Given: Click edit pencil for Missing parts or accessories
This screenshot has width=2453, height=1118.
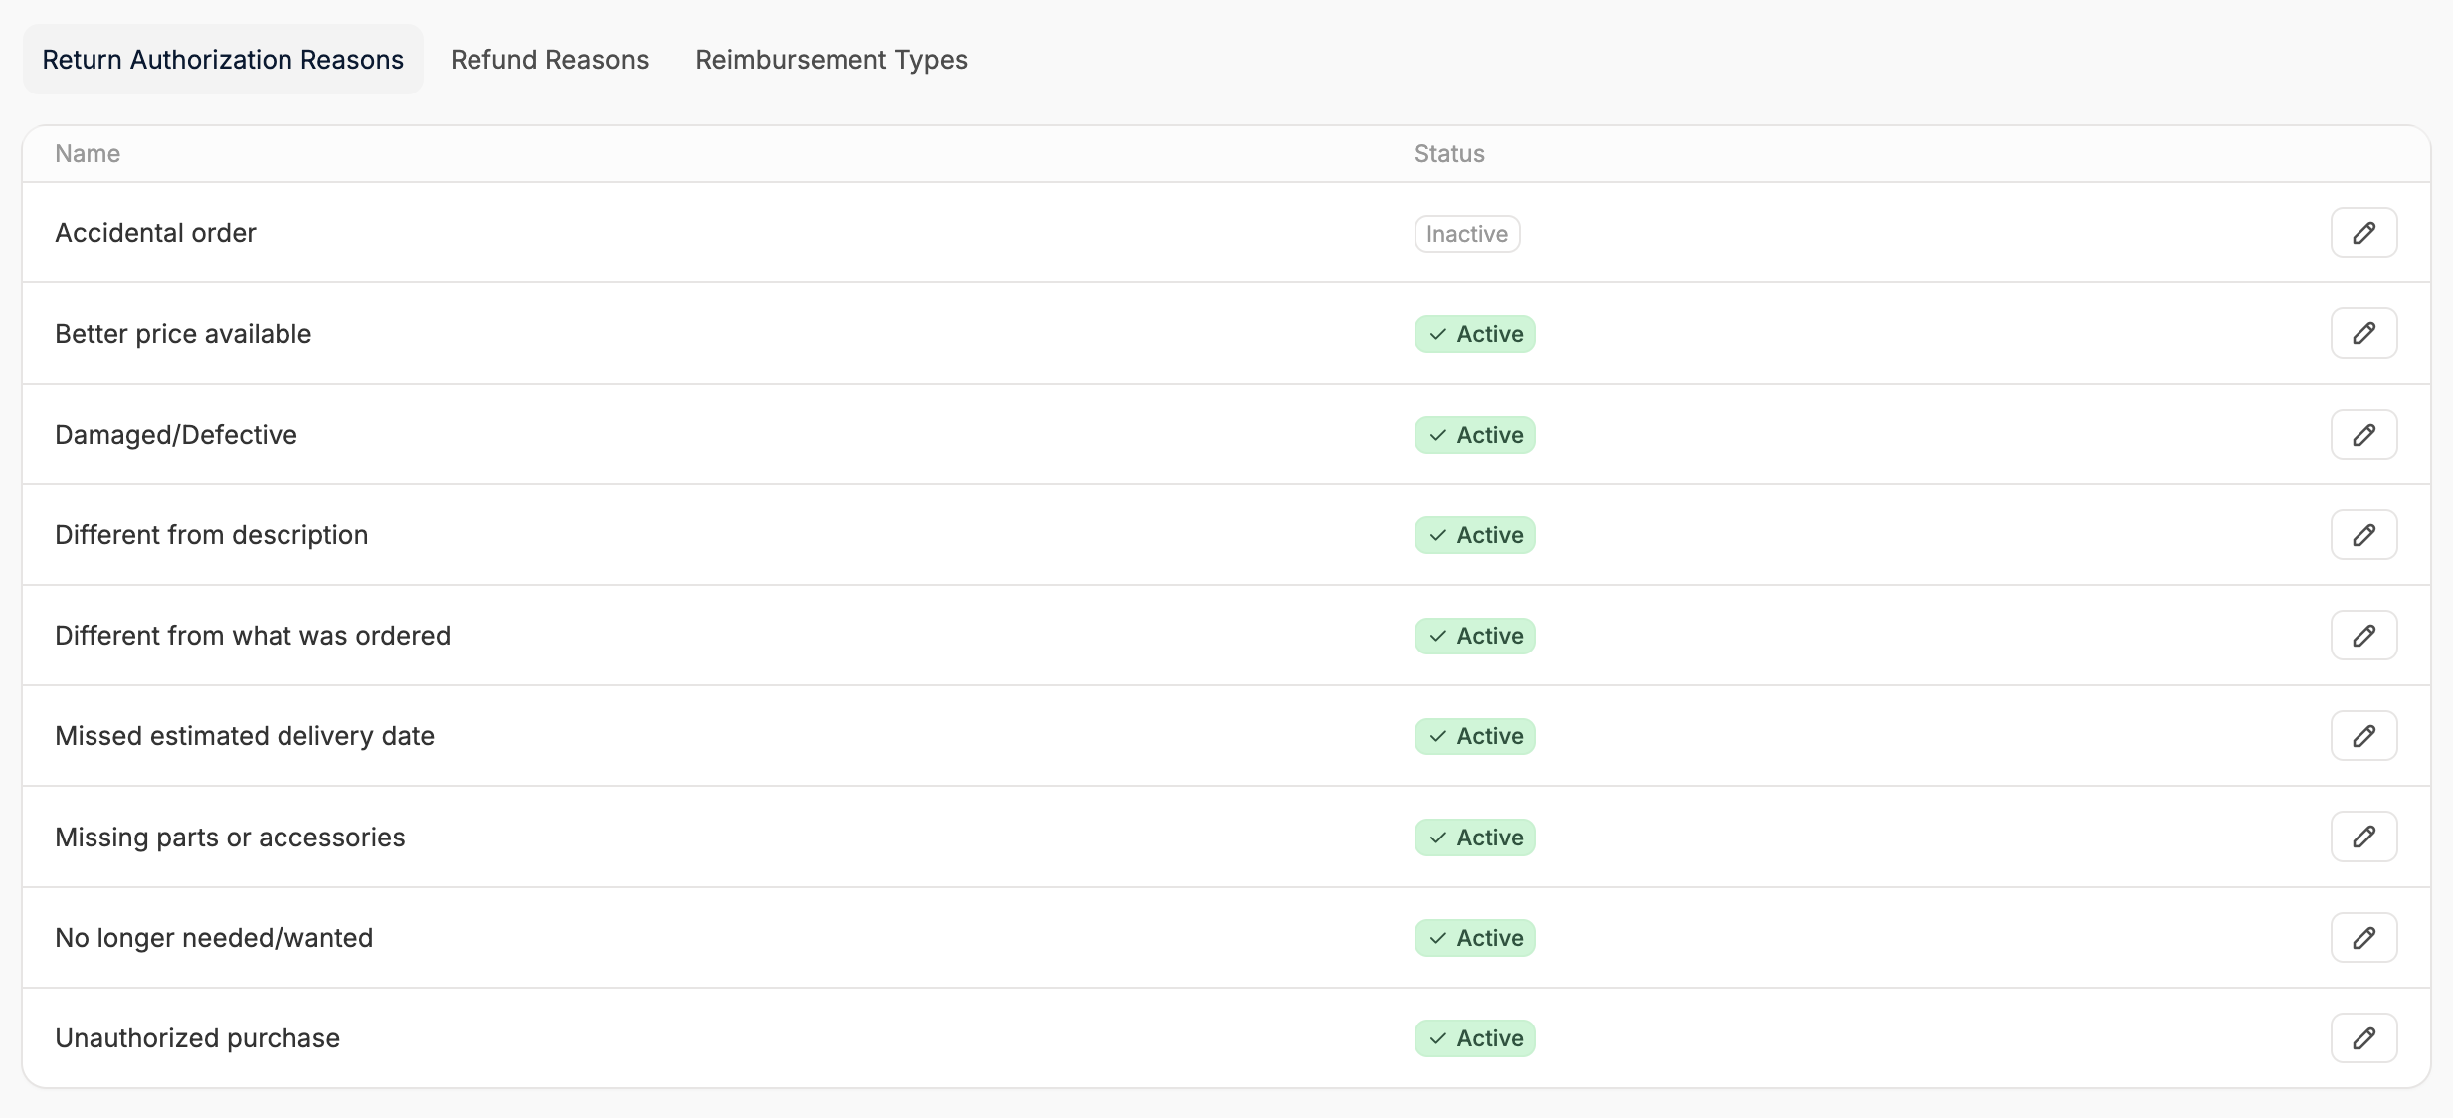Looking at the screenshot, I should (2363, 837).
